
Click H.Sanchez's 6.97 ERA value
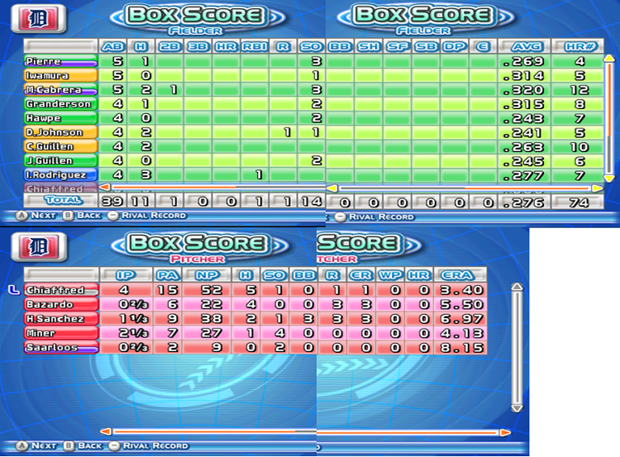coord(461,319)
